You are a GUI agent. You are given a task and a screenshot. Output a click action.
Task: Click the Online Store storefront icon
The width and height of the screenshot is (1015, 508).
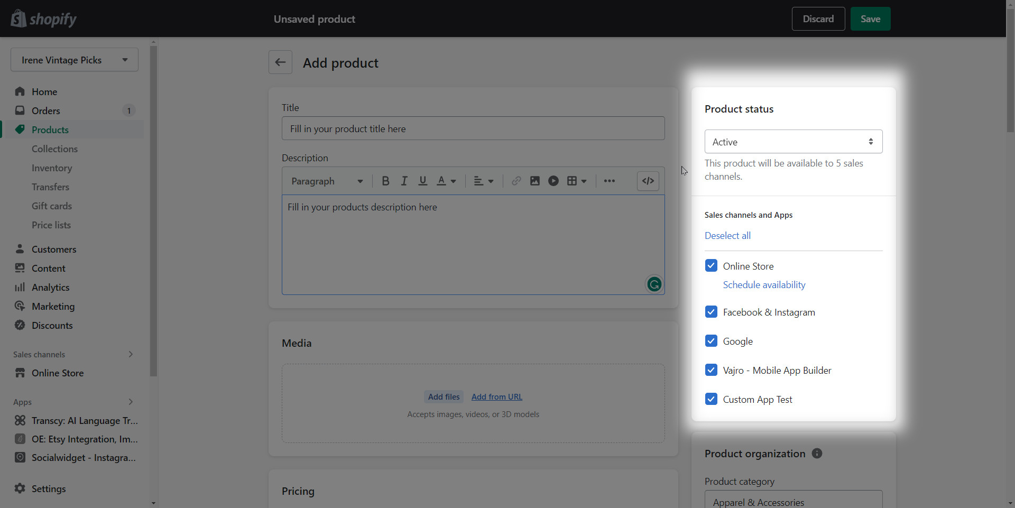tap(20, 373)
